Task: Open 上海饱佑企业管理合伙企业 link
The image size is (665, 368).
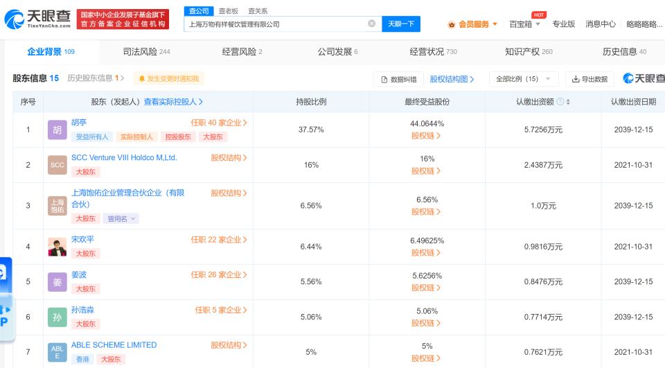Action: [x=127, y=199]
